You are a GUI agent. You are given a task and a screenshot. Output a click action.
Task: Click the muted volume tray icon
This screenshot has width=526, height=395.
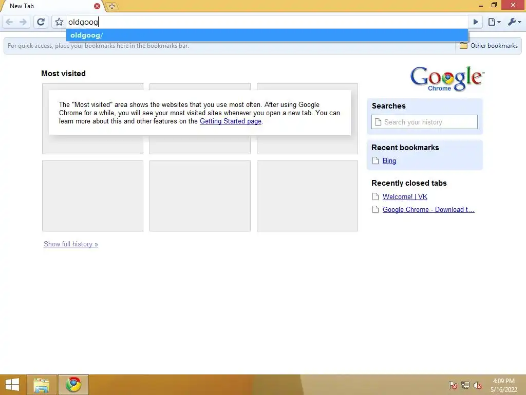coord(477,385)
